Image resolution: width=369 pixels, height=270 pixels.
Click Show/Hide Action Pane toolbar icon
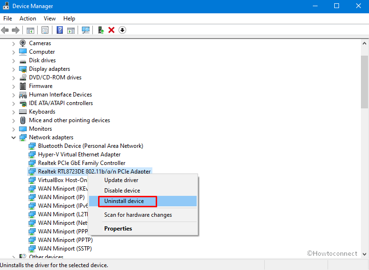point(71,30)
